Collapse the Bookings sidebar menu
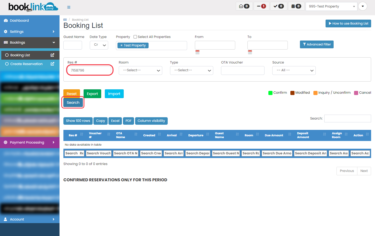This screenshot has width=375, height=236. pyautogui.click(x=30, y=42)
